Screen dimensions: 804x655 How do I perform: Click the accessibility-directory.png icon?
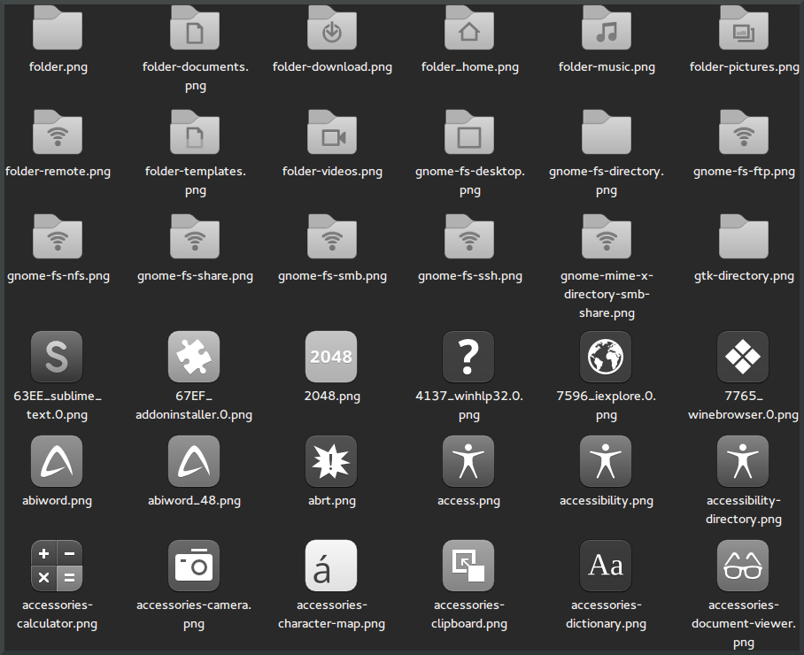743,461
